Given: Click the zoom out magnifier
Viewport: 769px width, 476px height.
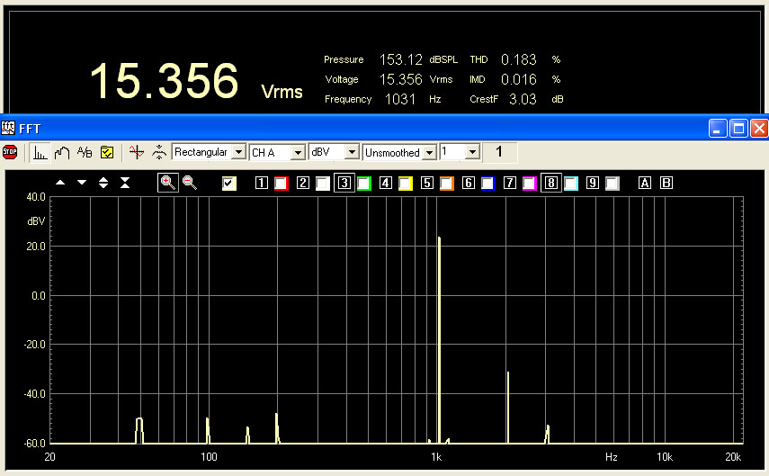Looking at the screenshot, I should click(x=190, y=183).
